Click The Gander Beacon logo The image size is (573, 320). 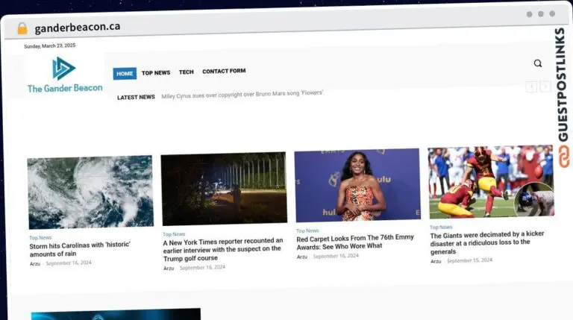[x=65, y=75]
